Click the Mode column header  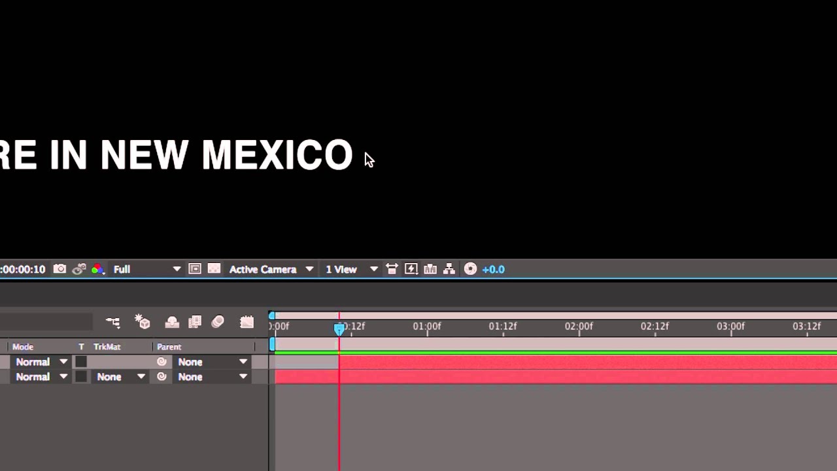point(23,347)
